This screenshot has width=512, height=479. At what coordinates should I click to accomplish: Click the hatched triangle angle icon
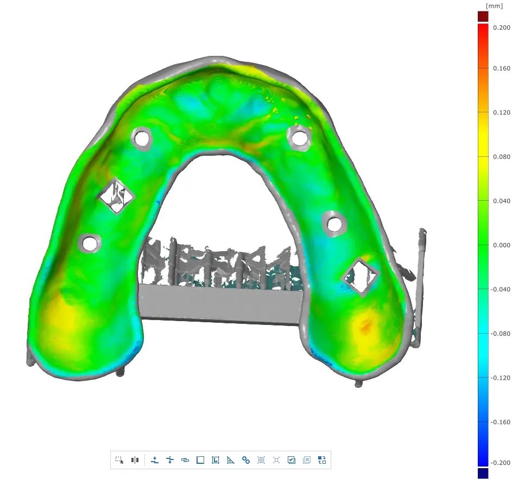point(231,460)
